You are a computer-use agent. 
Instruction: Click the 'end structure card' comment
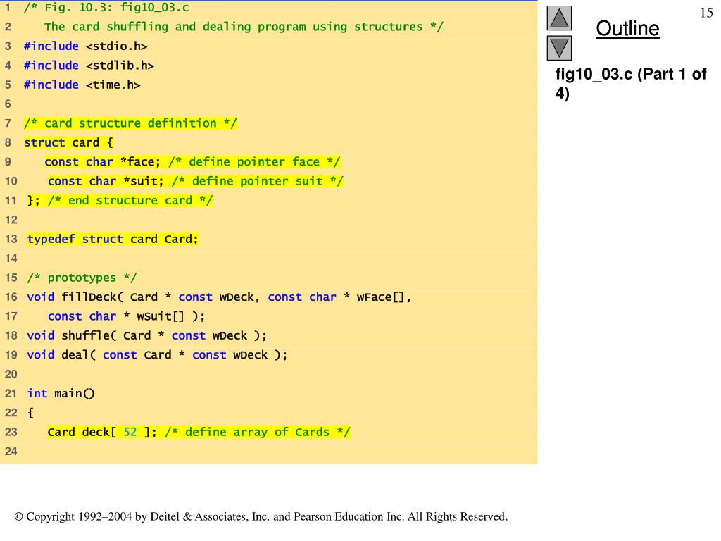coord(130,201)
